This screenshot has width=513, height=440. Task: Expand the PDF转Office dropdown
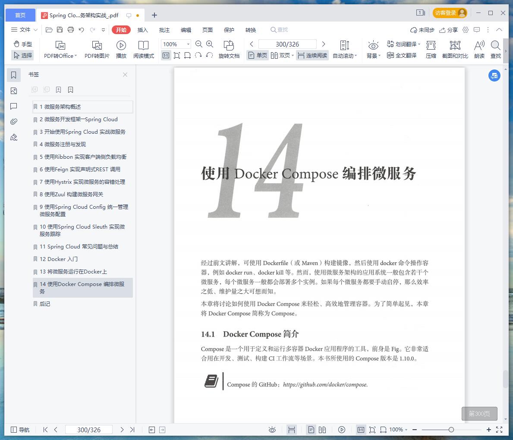tap(76, 56)
